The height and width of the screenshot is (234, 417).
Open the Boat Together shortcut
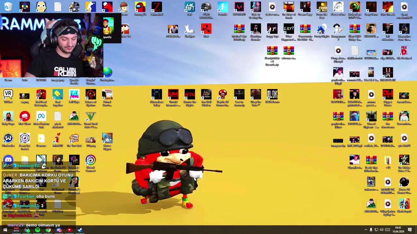(58, 98)
